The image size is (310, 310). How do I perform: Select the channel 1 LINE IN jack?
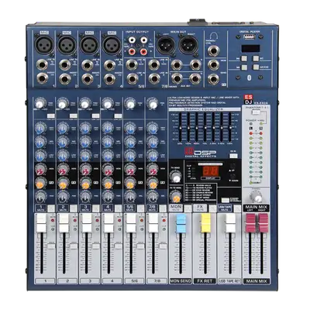point(43,65)
